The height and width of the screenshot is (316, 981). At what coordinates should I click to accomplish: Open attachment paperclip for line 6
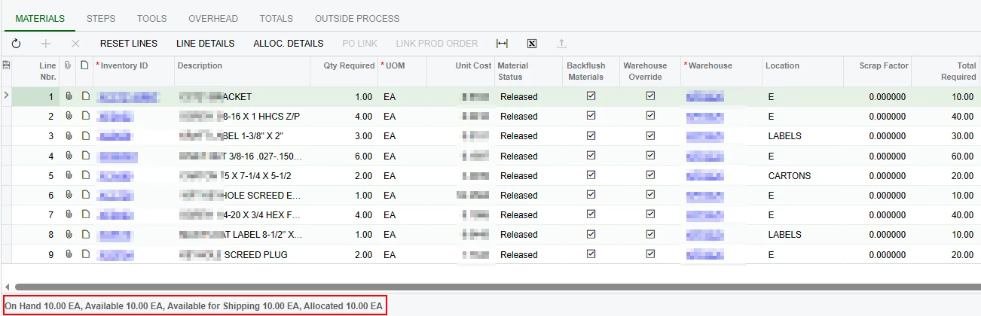click(69, 195)
